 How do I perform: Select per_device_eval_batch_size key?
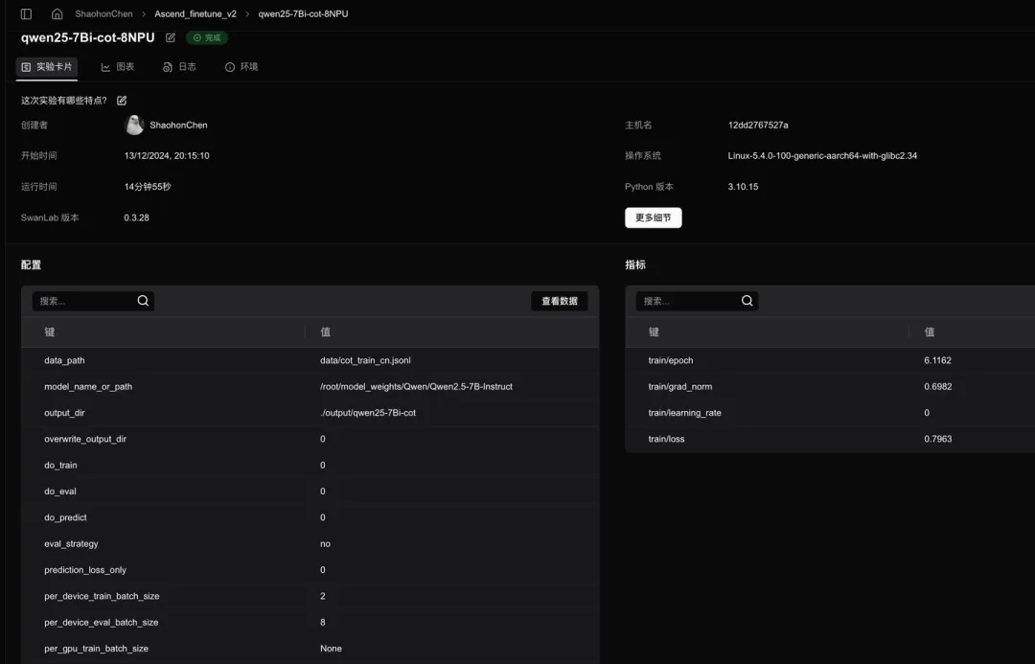coord(101,623)
